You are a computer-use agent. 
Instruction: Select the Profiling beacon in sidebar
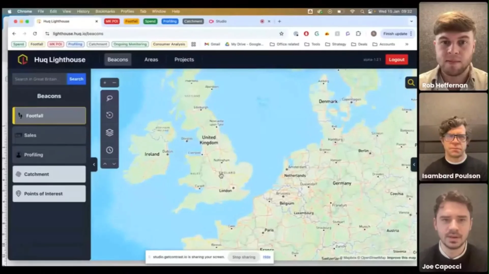(x=49, y=155)
